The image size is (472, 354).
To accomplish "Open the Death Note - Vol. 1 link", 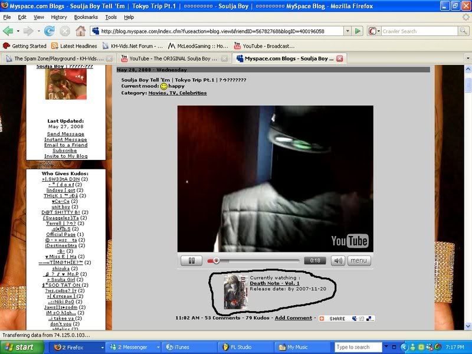I will 274,283.
